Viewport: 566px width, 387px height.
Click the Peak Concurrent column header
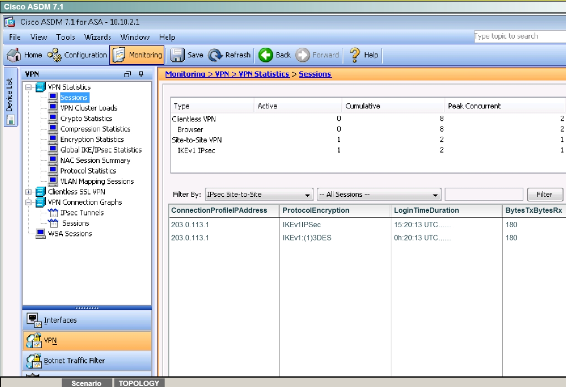505,106
